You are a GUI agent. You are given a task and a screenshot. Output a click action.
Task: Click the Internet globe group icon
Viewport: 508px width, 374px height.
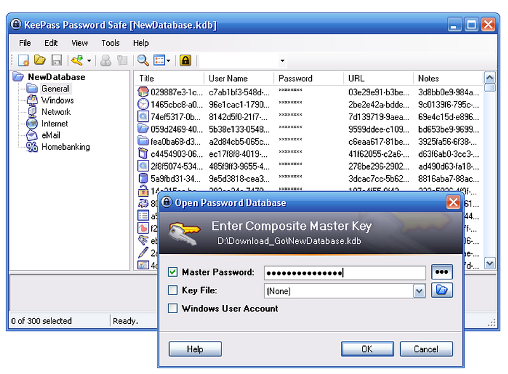pyautogui.click(x=32, y=123)
